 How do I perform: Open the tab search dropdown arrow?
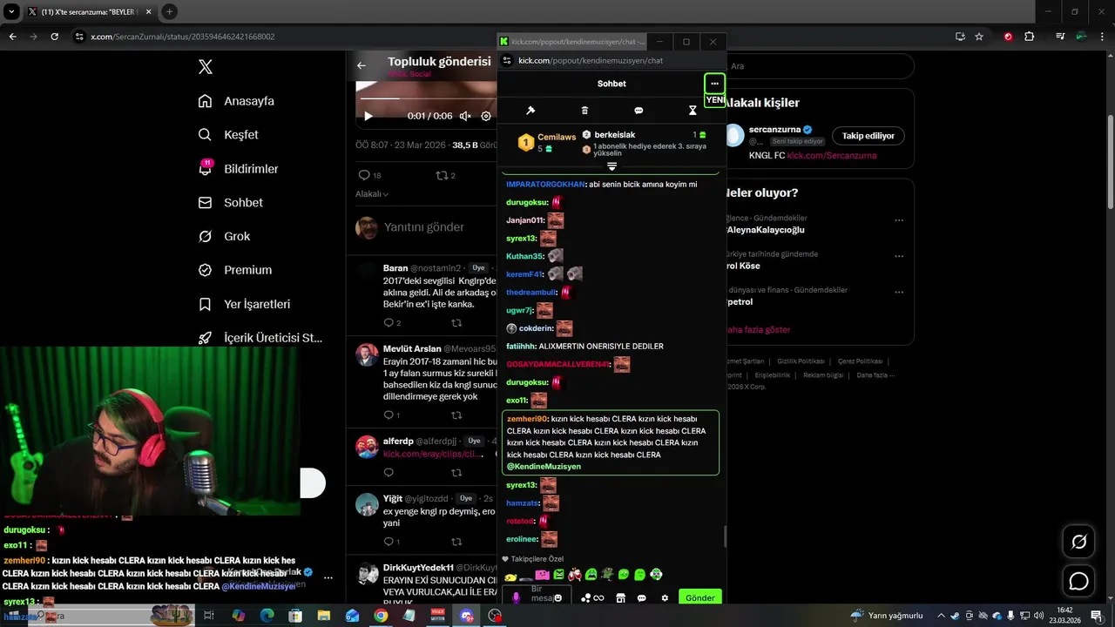12,12
